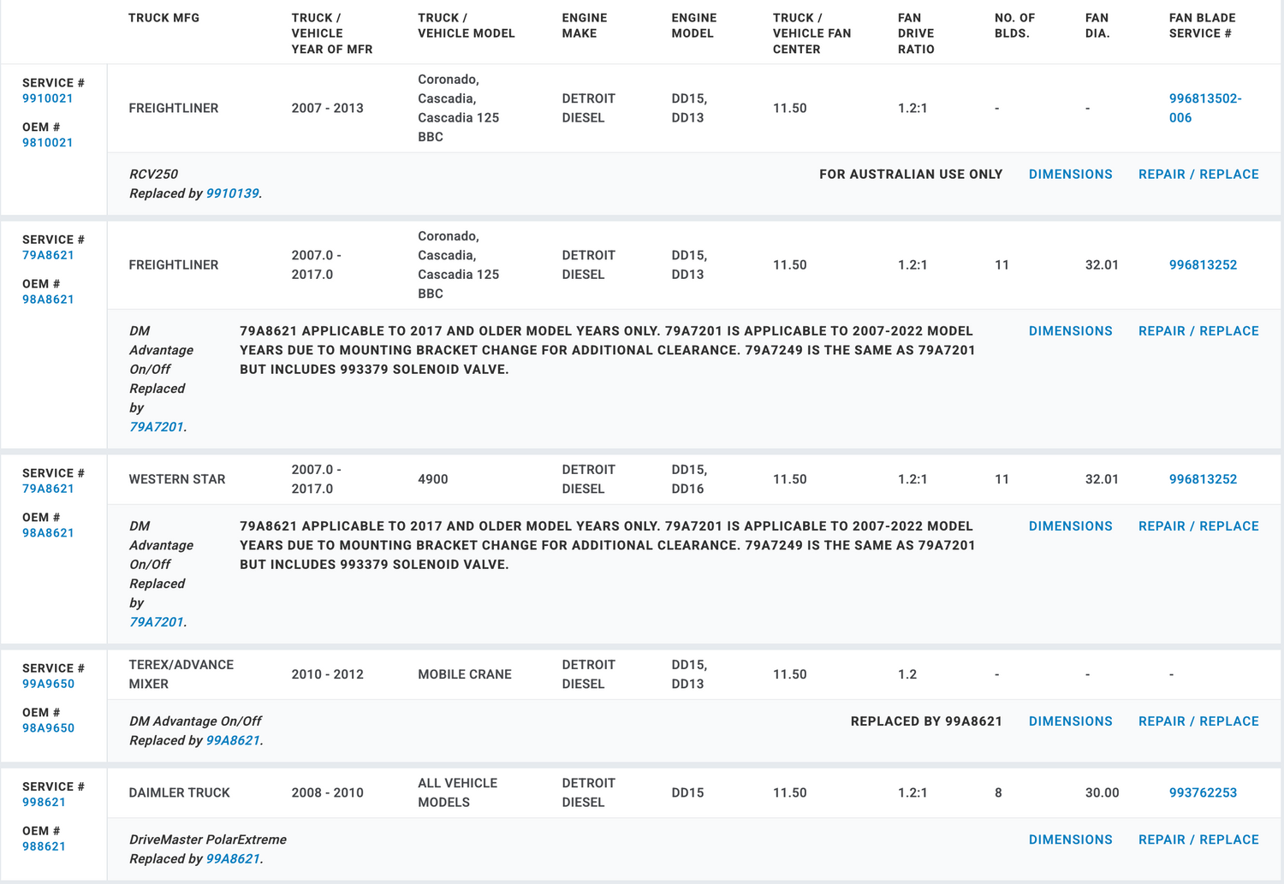Open service number 99A9650 link

(x=48, y=684)
